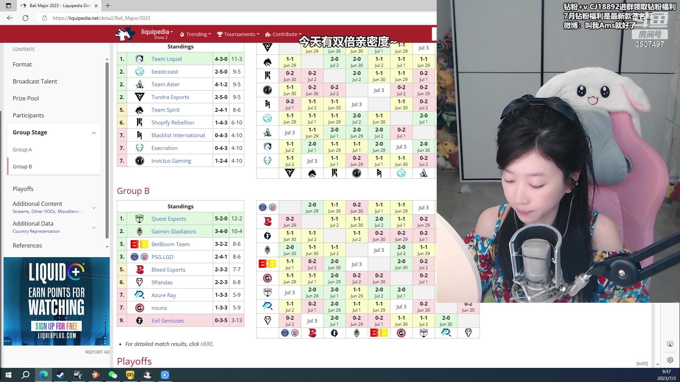Expand the Additional Data section
680x382 pixels.
pos(94,227)
